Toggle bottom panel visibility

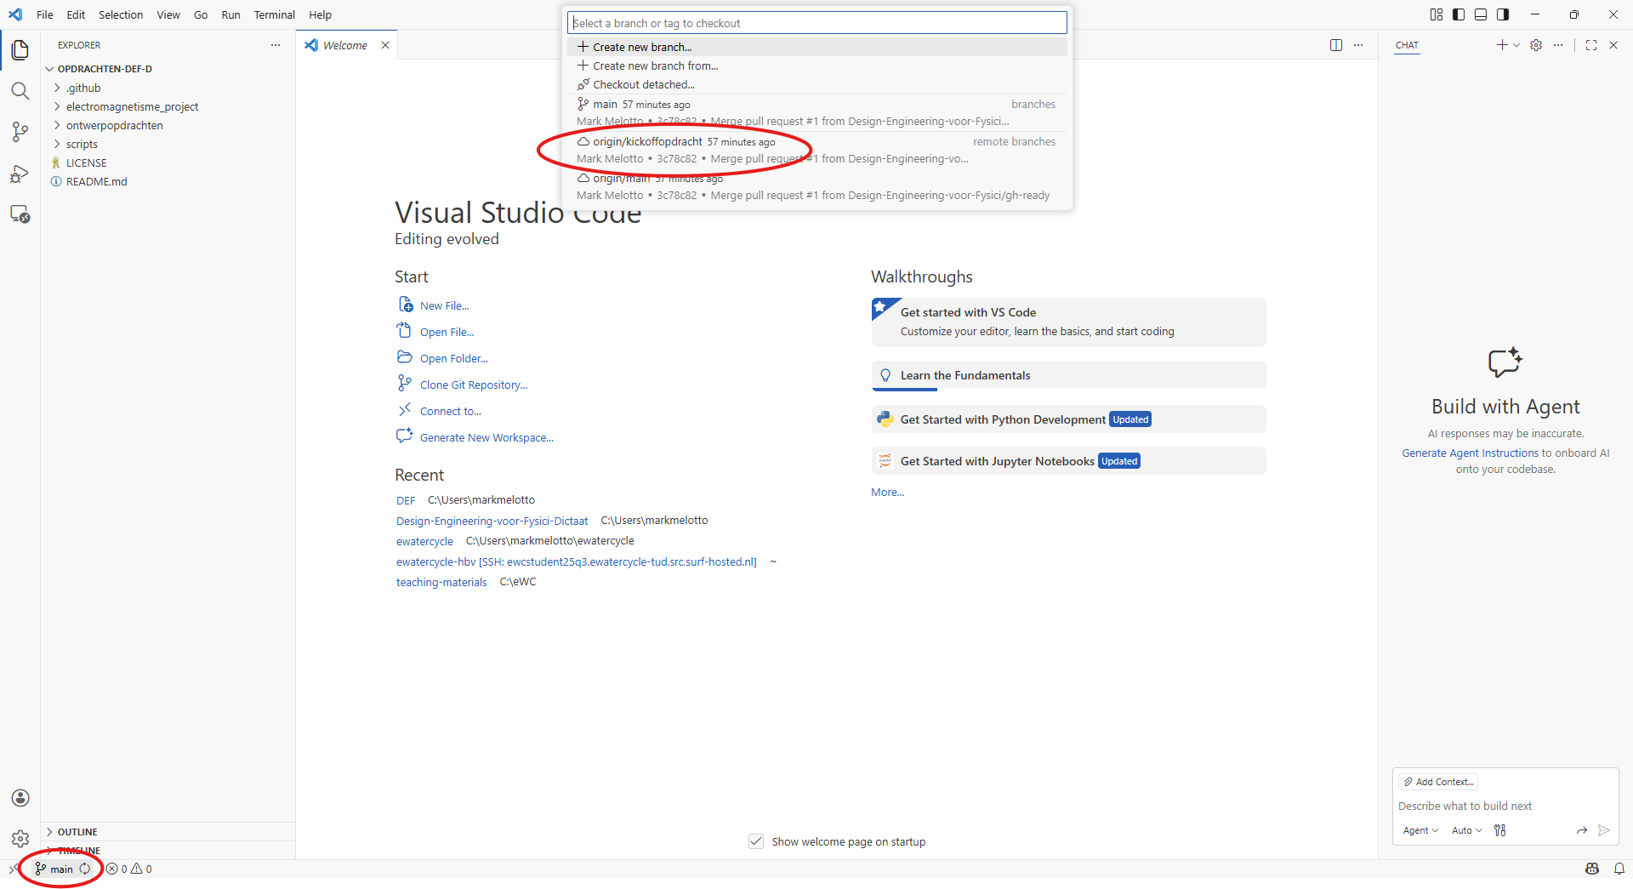[1481, 14]
